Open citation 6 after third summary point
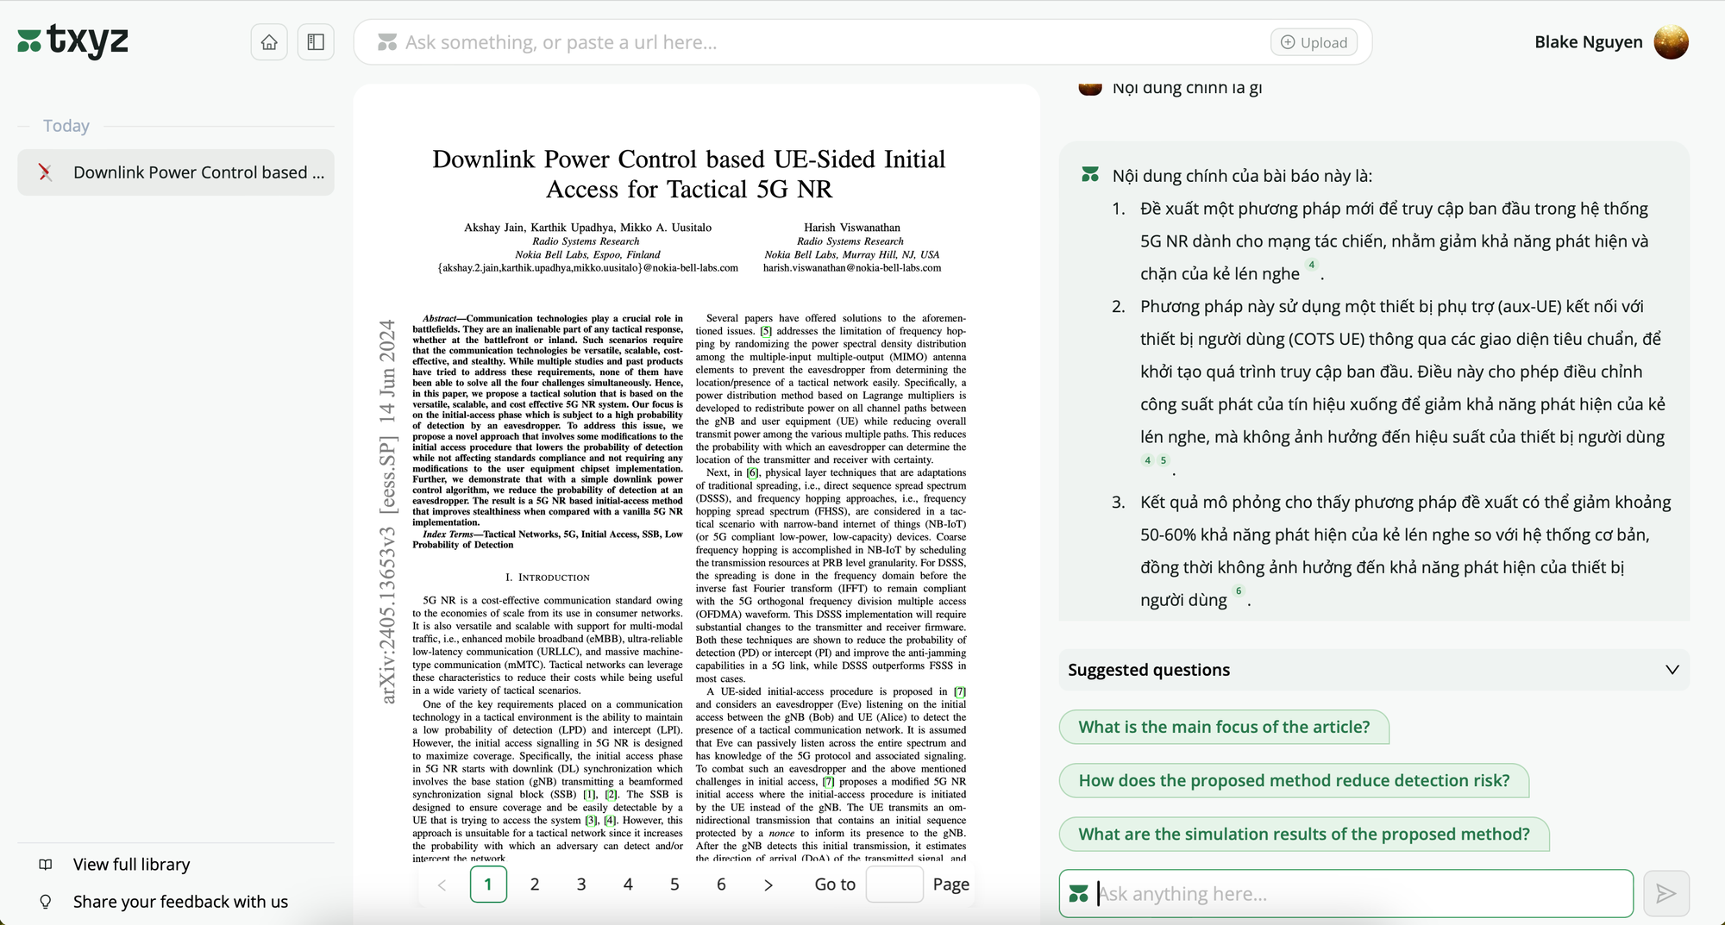 click(x=1239, y=591)
